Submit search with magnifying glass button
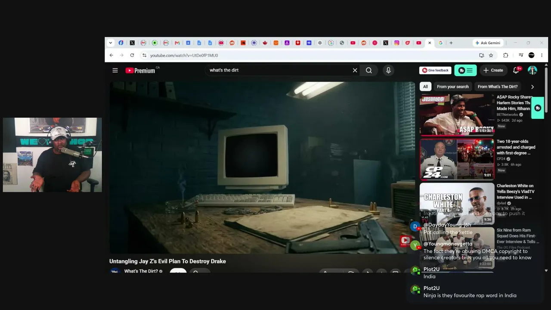 click(x=369, y=70)
